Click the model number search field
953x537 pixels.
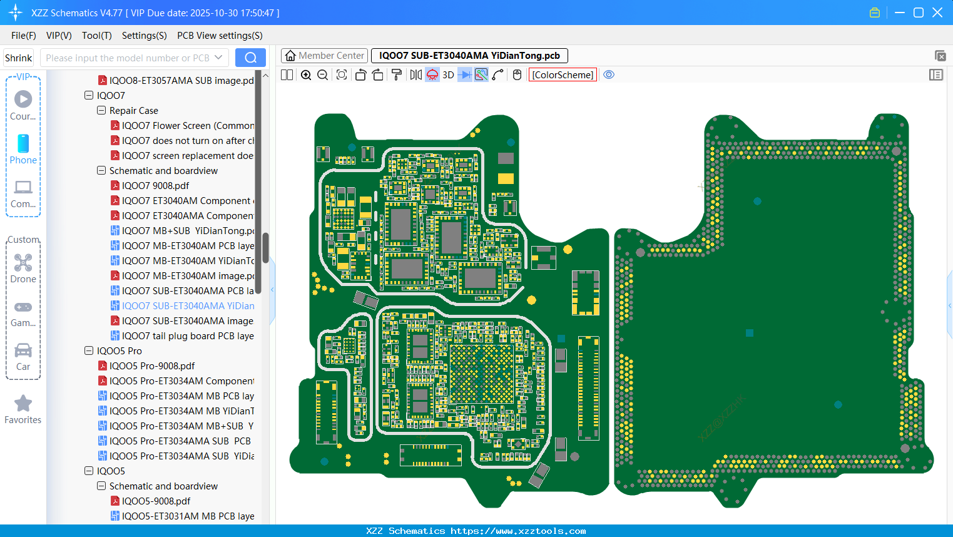coord(127,58)
